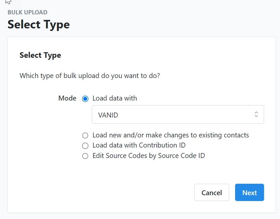Screen dimensions: 280x219
Task: Click the large 'Select Type' page title
Action: point(38,24)
